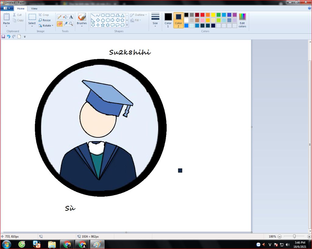The height and width of the screenshot is (249, 312).
Task: Choose the Diamond shape
Action: [x=98, y=20]
